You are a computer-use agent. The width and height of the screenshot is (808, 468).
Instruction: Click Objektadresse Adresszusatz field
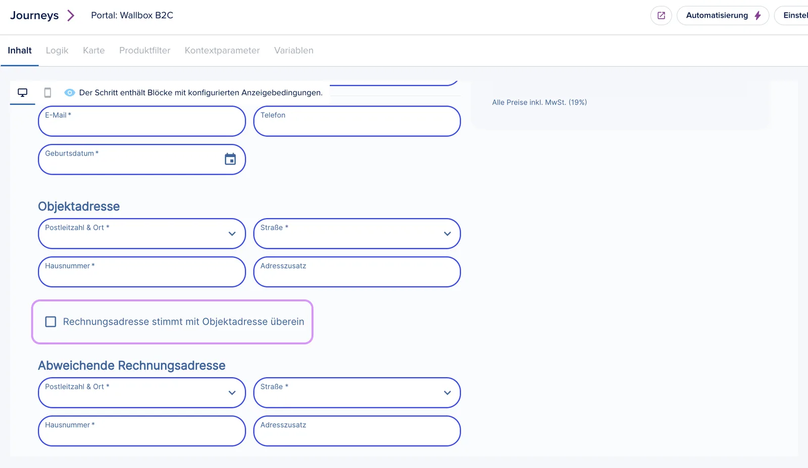pyautogui.click(x=357, y=272)
